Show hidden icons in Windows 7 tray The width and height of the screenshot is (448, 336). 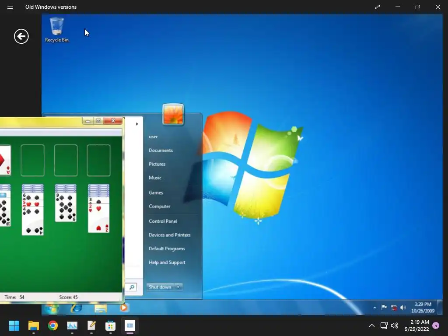[x=374, y=308]
